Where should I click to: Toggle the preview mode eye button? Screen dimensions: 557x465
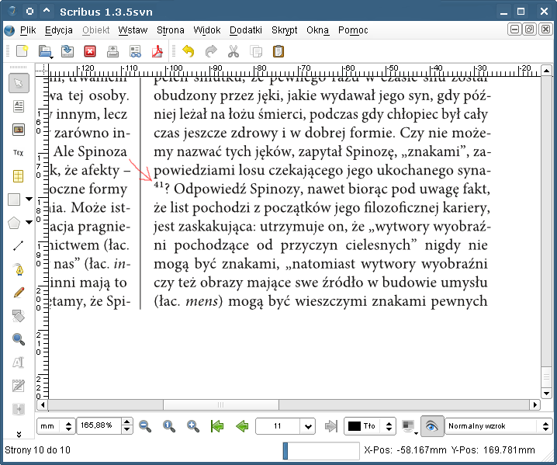pos(432,426)
